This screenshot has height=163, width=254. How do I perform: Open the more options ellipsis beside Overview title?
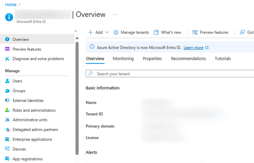point(115,15)
